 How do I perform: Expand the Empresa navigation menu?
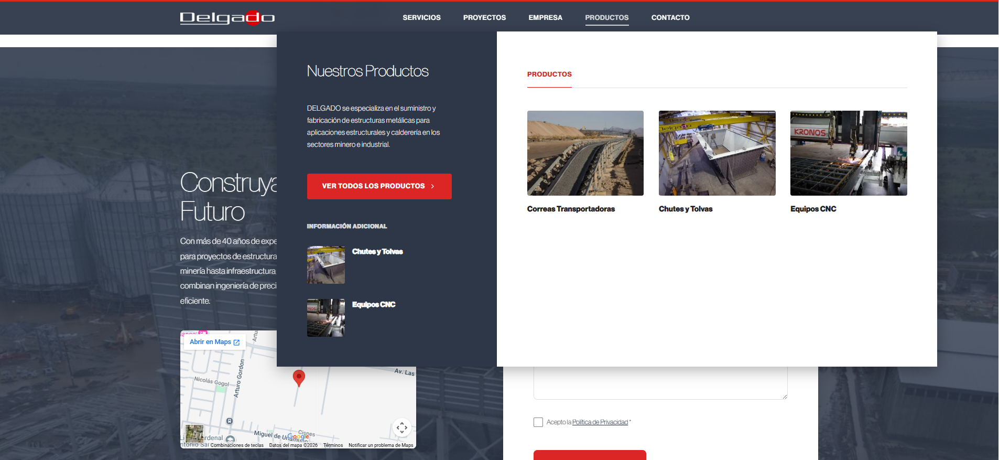pyautogui.click(x=545, y=18)
